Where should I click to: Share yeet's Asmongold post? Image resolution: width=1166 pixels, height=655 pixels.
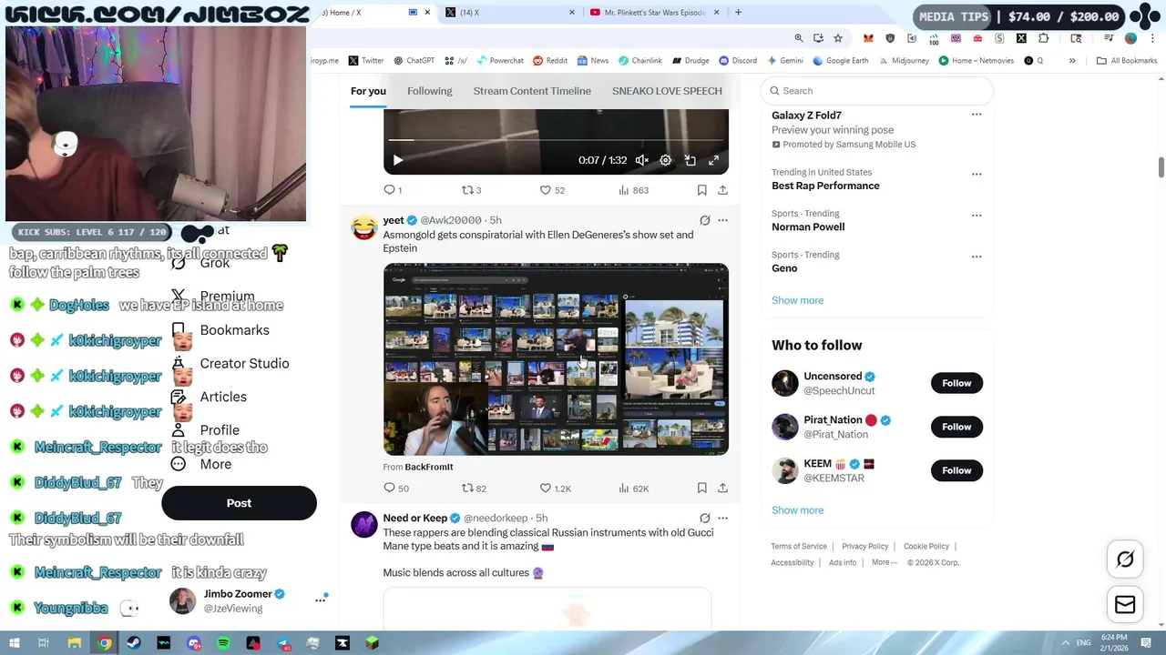coord(722,489)
